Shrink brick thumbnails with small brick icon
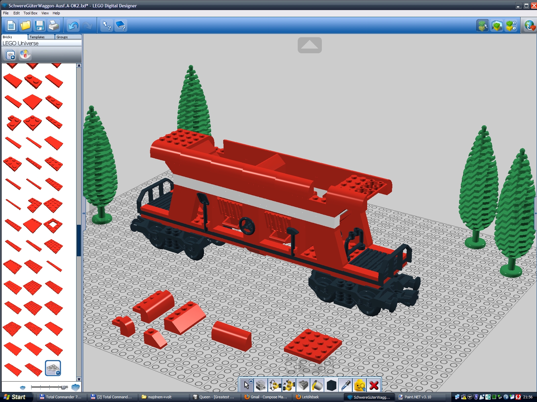This screenshot has height=402, width=537. point(23,388)
